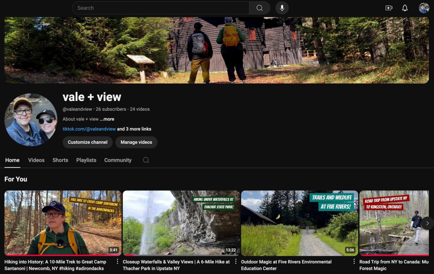The height and width of the screenshot is (274, 434).
Task: Click the Manage videos button
Action: (x=136, y=142)
